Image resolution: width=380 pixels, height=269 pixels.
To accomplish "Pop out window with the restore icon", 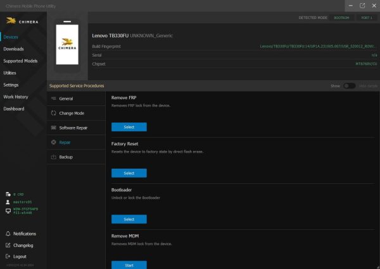I will (362, 6).
